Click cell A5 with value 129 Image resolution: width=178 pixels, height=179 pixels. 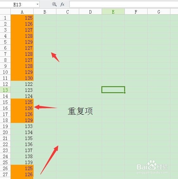pos(22,42)
